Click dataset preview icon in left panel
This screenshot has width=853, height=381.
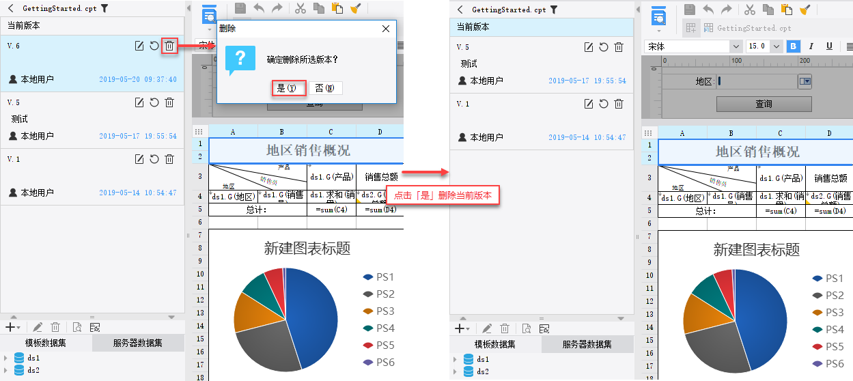point(77,328)
